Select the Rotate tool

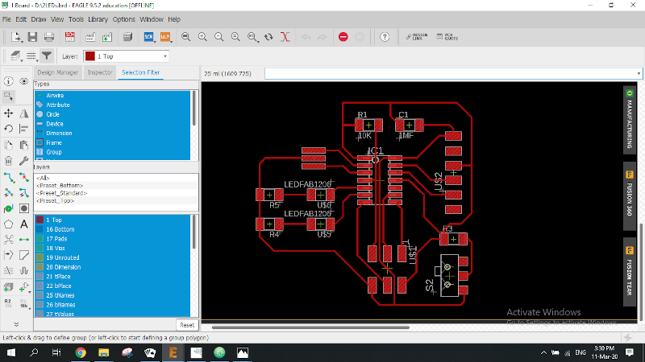[9, 129]
